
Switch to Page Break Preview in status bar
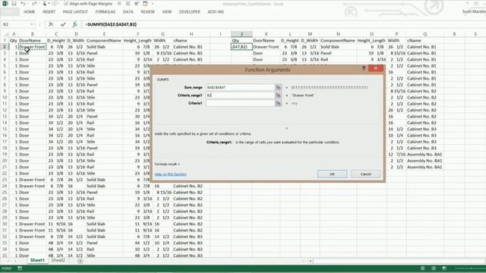444,268
